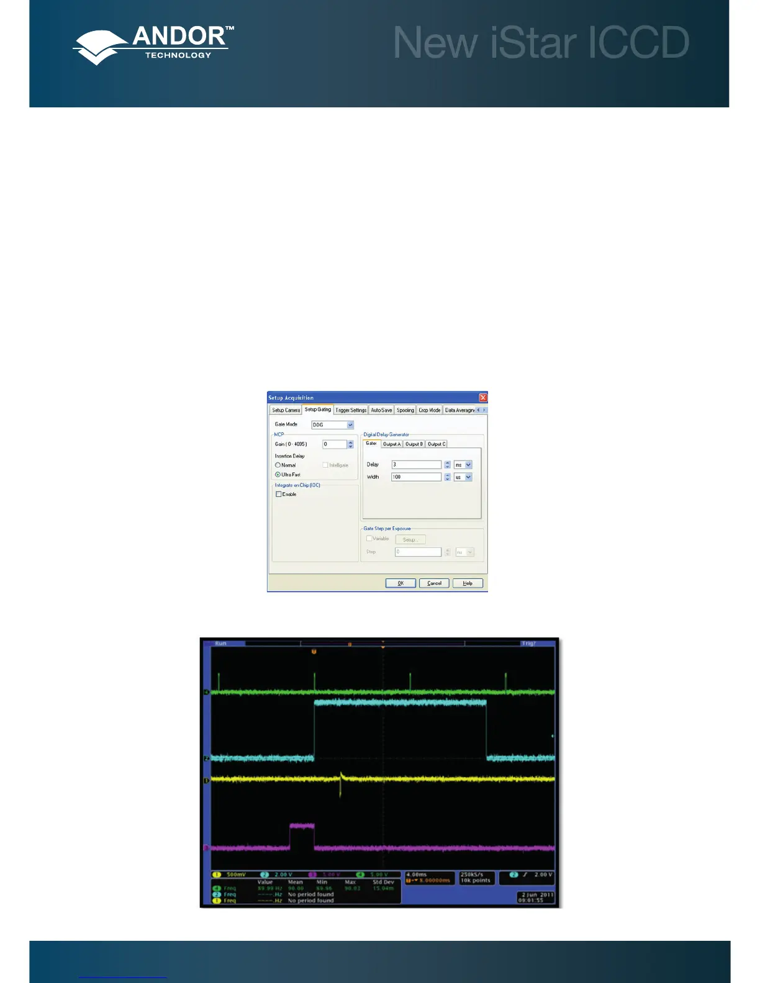
Task: Close the Setup Acquisition dialog
Action: pyautogui.click(x=482, y=398)
